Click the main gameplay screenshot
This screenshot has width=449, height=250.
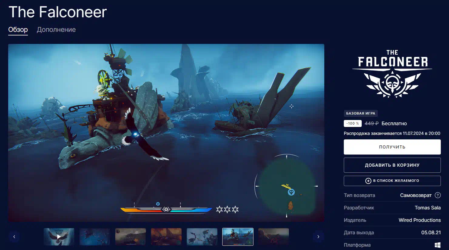point(166,133)
